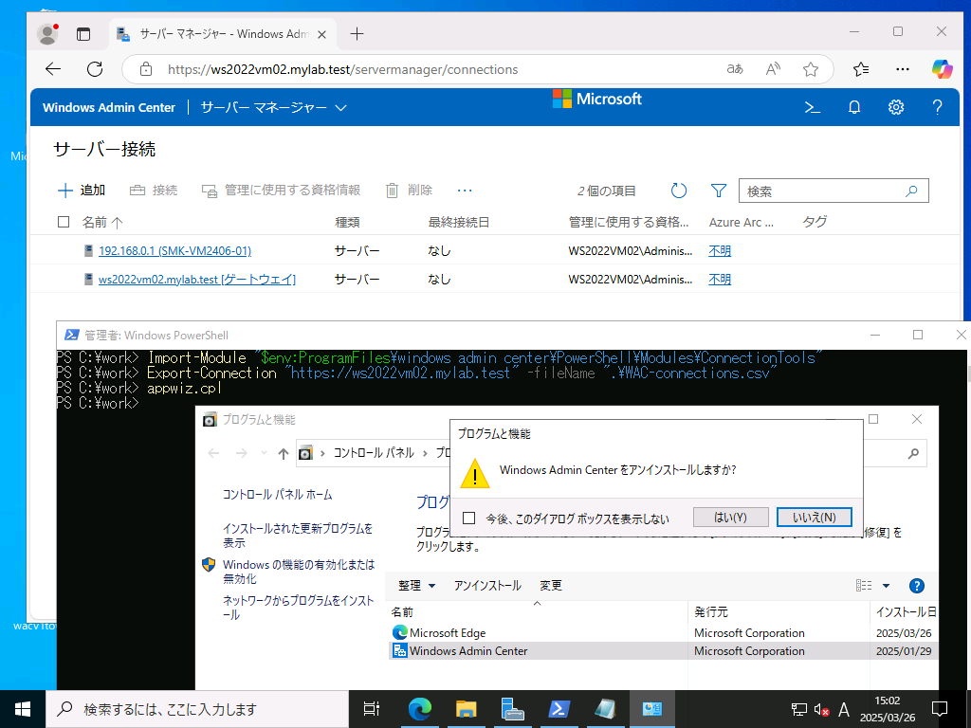Open ネットワークからプログラムをインストール link
The image size is (971, 728).
pyautogui.click(x=298, y=608)
